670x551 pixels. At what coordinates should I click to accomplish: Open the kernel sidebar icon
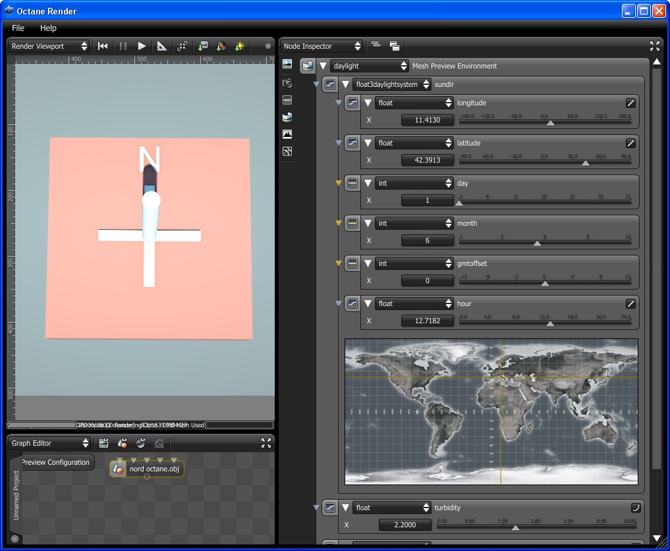[287, 151]
